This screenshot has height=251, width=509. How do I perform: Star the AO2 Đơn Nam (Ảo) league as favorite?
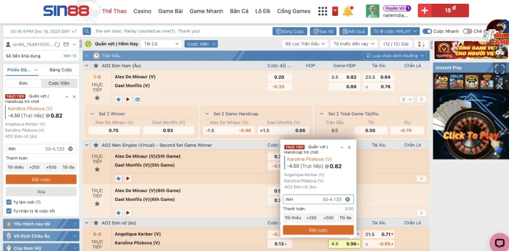(x=96, y=65)
